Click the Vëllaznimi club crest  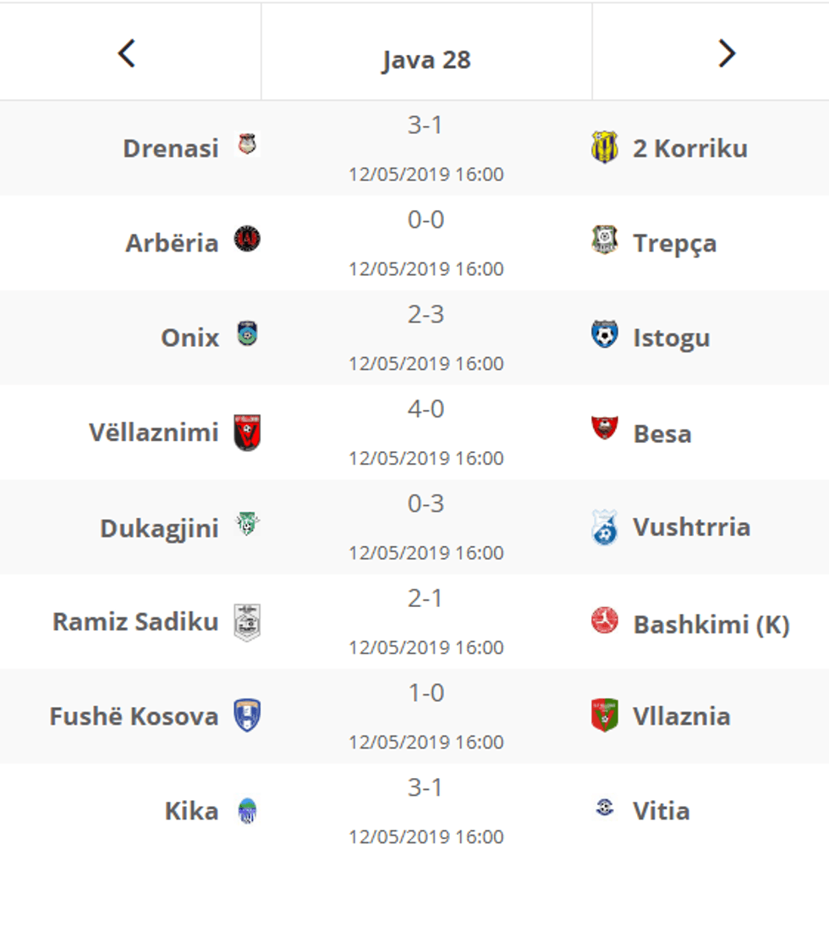click(247, 432)
